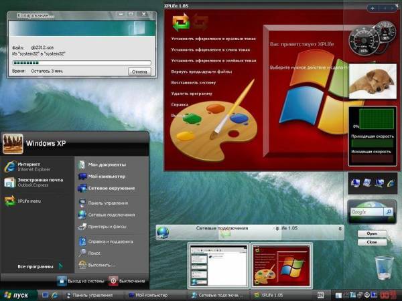Switch to XPLife 1.05 taskbar button
Image resolution: width=402 pixels, height=301 pixels.
[x=275, y=295]
